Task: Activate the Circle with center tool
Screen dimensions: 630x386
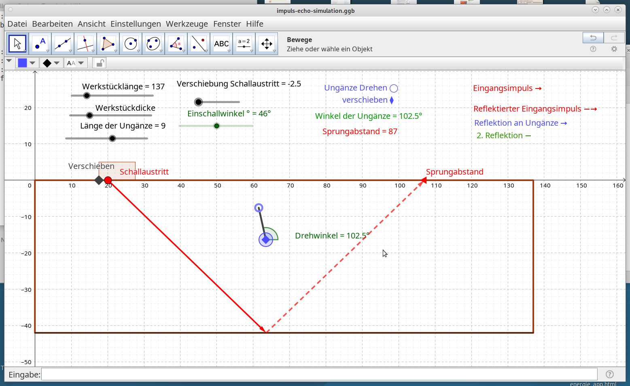Action: pyautogui.click(x=131, y=44)
